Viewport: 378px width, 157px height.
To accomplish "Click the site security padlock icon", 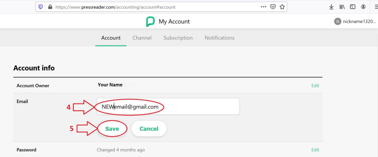I will click(x=50, y=7).
